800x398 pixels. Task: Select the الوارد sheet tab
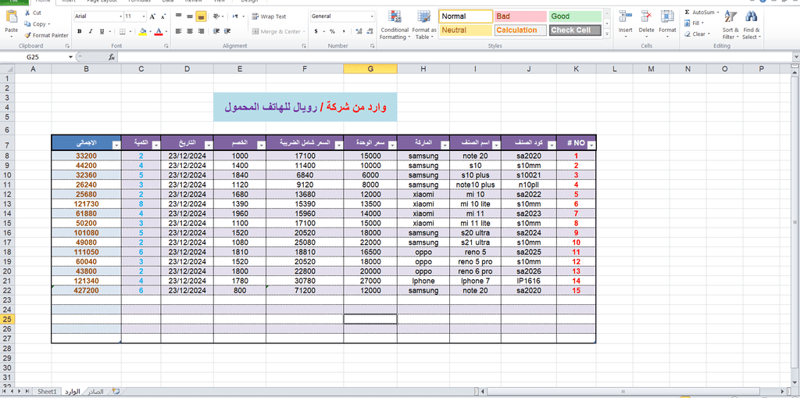point(72,392)
